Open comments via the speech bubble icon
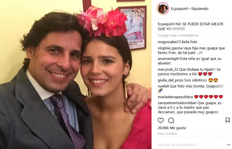The image size is (232, 149). 171,121
